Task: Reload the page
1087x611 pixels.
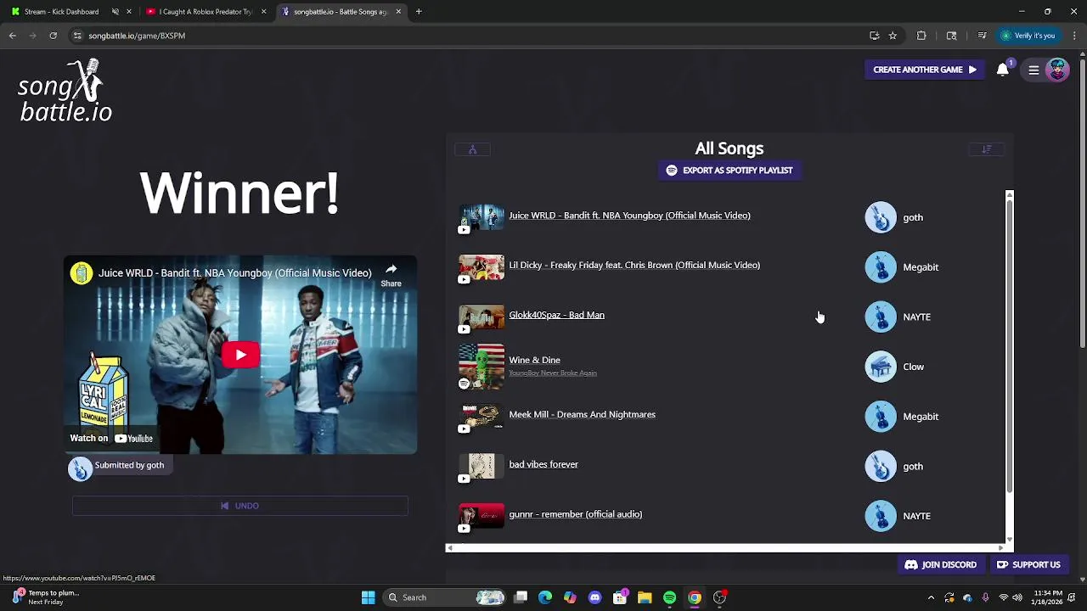Action: tap(53, 36)
